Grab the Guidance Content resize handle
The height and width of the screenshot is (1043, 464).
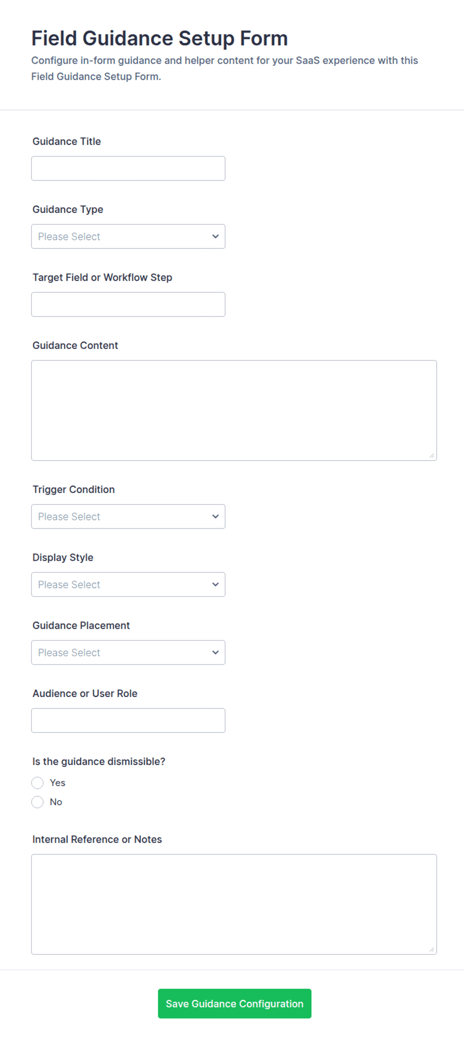coord(432,455)
